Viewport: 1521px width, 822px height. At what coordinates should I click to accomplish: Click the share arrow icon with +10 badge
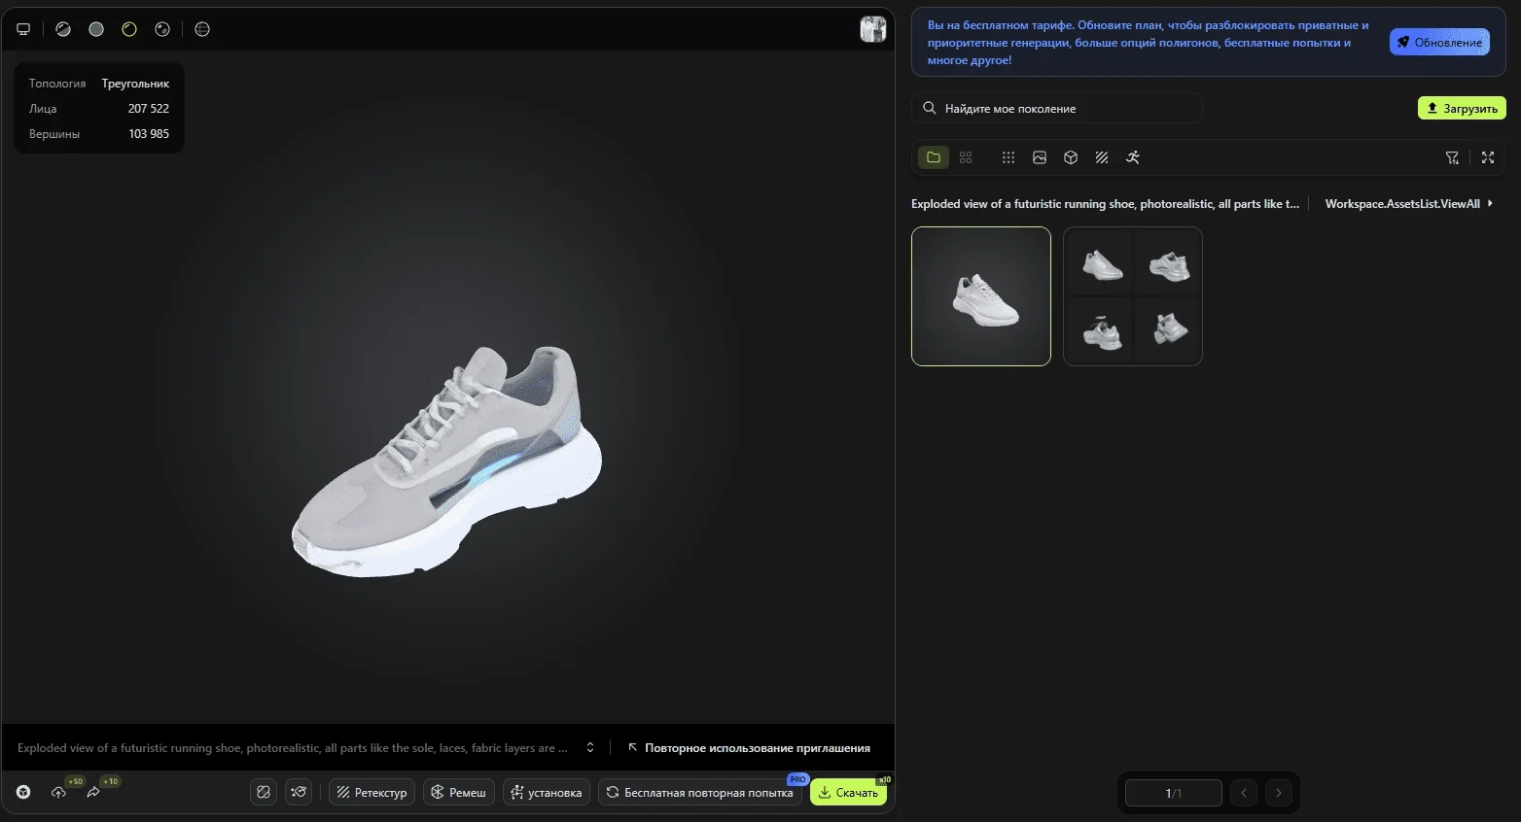coord(93,793)
